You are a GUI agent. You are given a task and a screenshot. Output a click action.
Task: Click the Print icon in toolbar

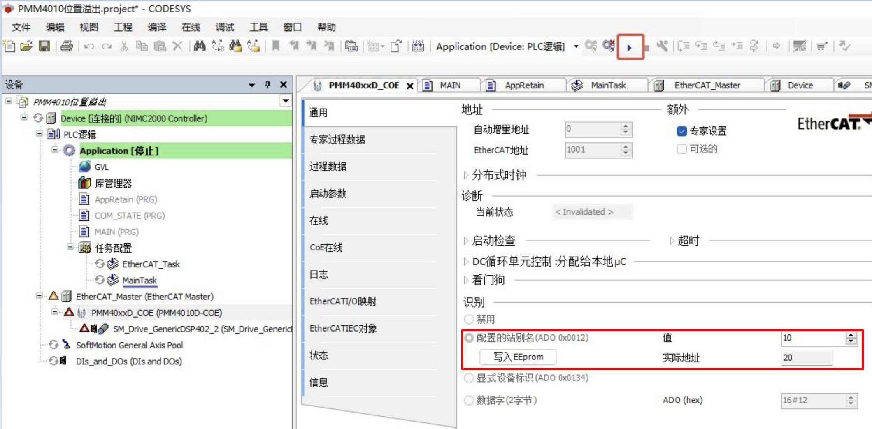point(67,46)
